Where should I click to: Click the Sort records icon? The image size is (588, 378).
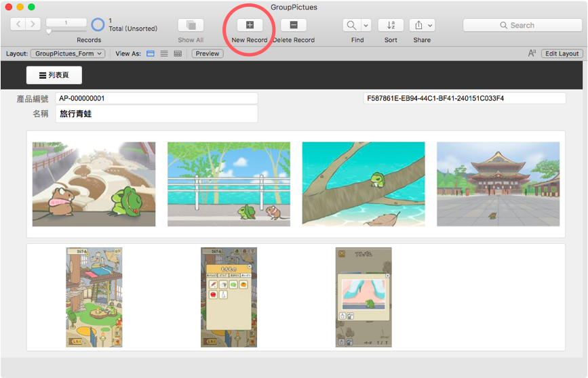[391, 25]
